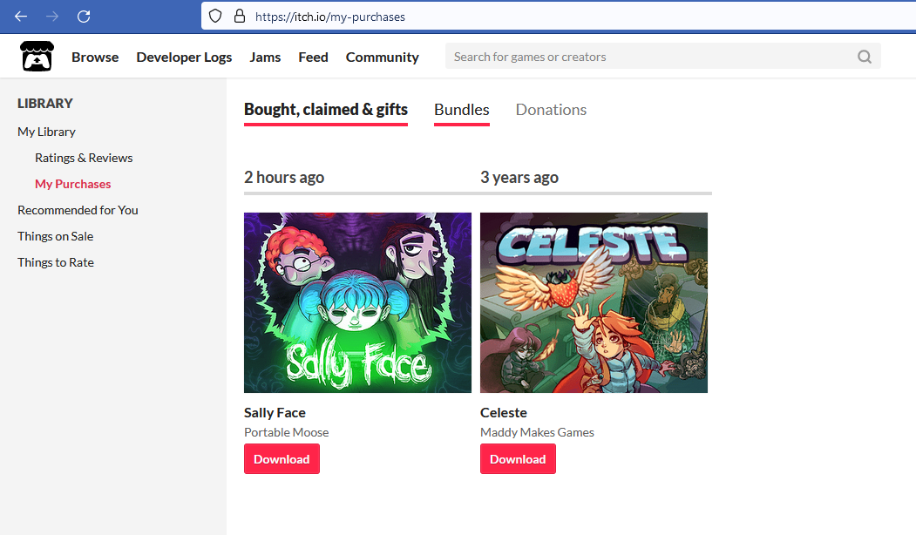Viewport: 916px width, 535px height.
Task: Open the Maddy Makes Games creator page
Action: (537, 432)
